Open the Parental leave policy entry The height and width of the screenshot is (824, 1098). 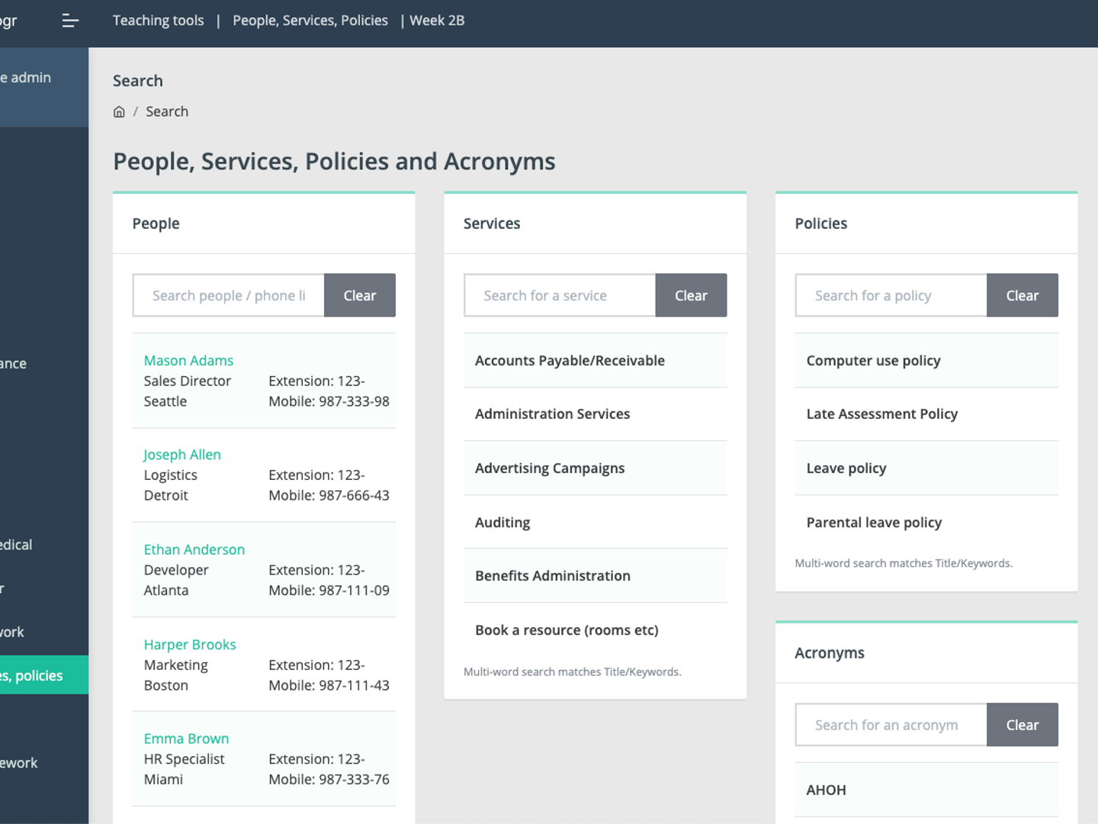point(874,523)
